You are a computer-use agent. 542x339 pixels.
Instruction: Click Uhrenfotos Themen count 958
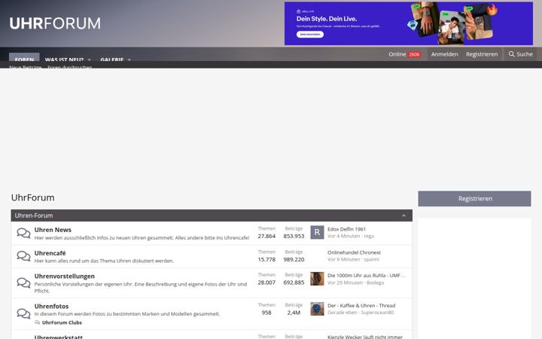tap(266, 313)
